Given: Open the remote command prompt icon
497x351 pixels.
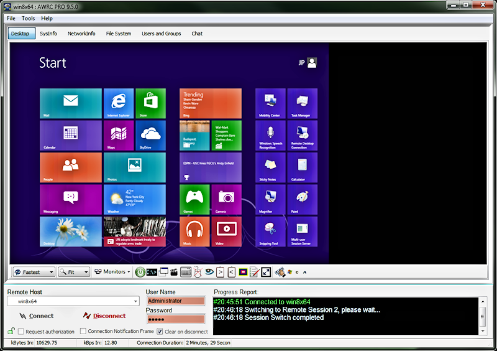Looking at the screenshot, I should pos(152,272).
